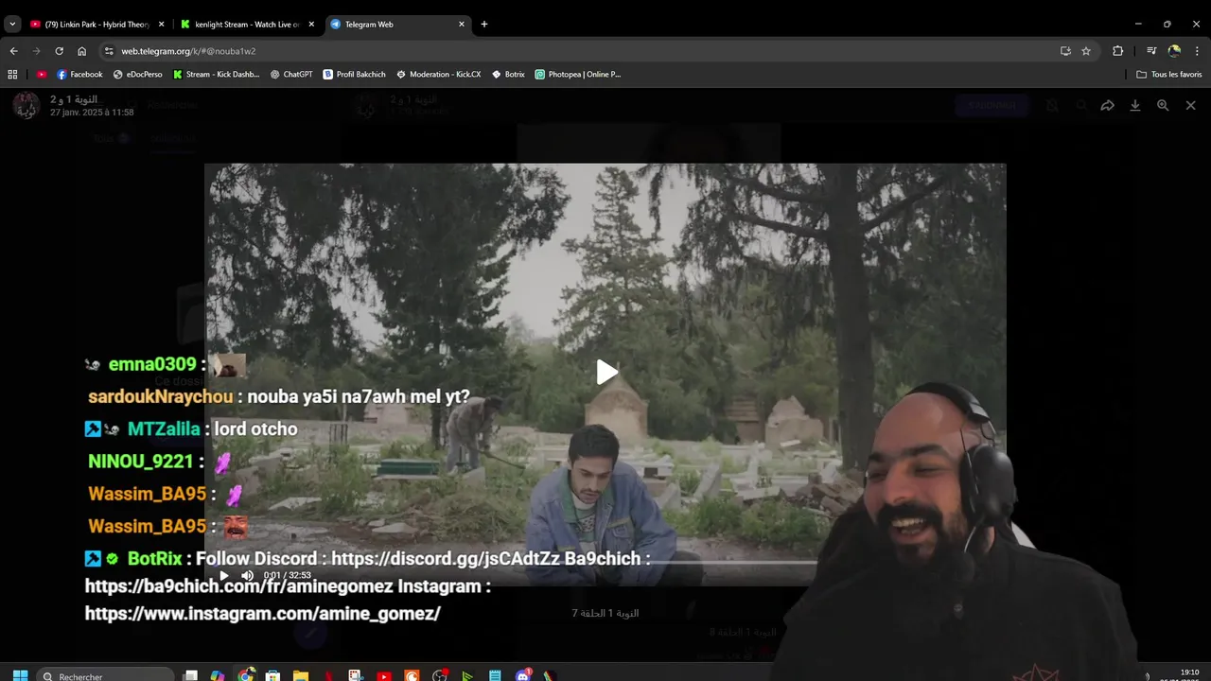Viewport: 1211px width, 681px height.
Task: Reload the Telegram page
Action: click(x=59, y=51)
